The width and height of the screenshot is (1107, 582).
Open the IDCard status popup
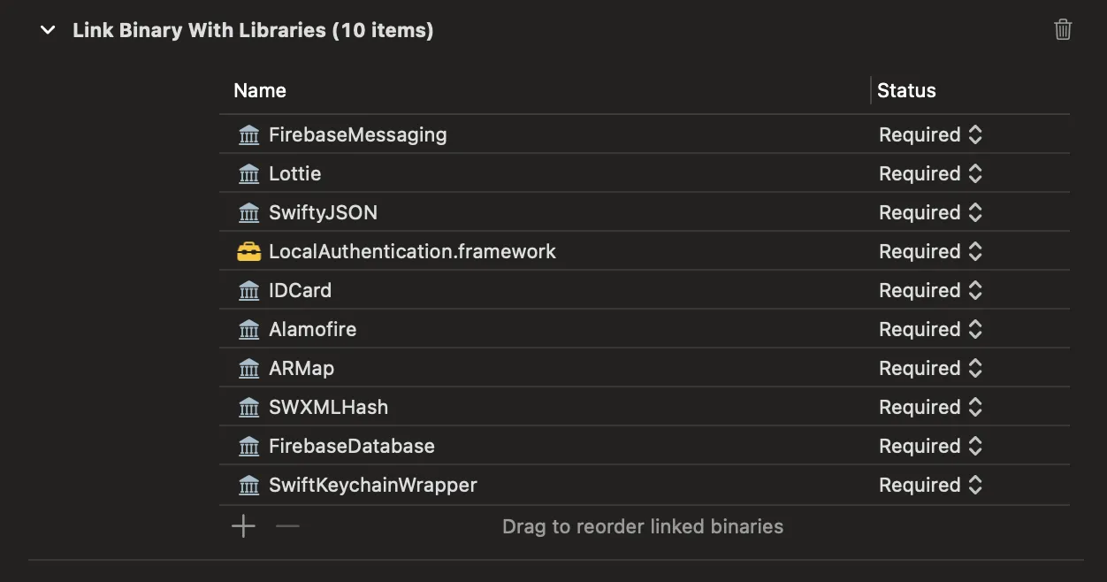tap(930, 291)
